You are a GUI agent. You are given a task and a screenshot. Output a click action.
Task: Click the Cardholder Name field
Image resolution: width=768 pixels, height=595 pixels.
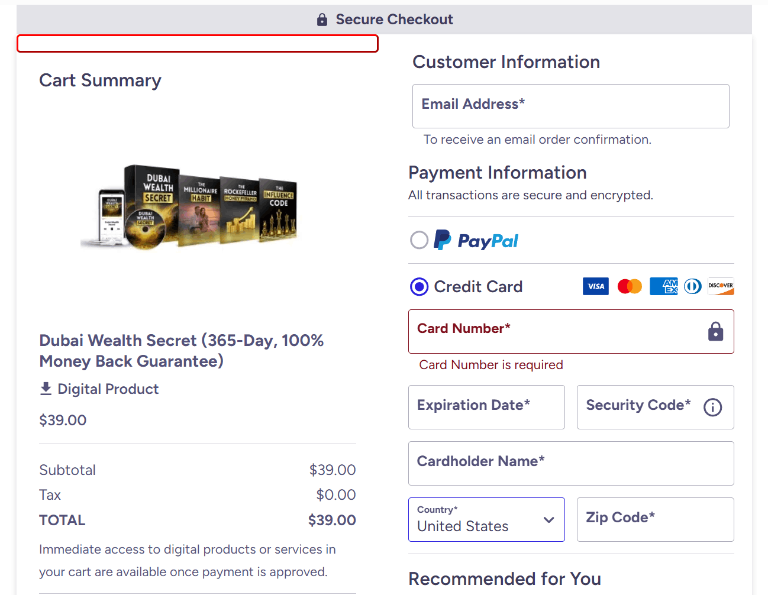pos(570,463)
